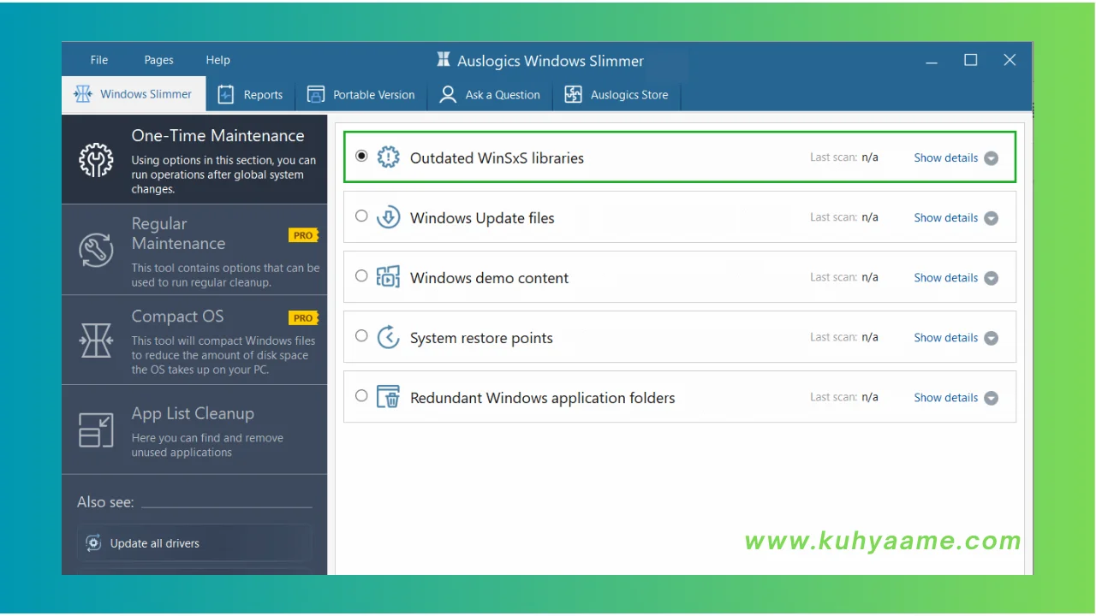Viewport: 1096px width, 616px height.
Task: Click the Ask a Question person icon
Action: [x=448, y=94]
